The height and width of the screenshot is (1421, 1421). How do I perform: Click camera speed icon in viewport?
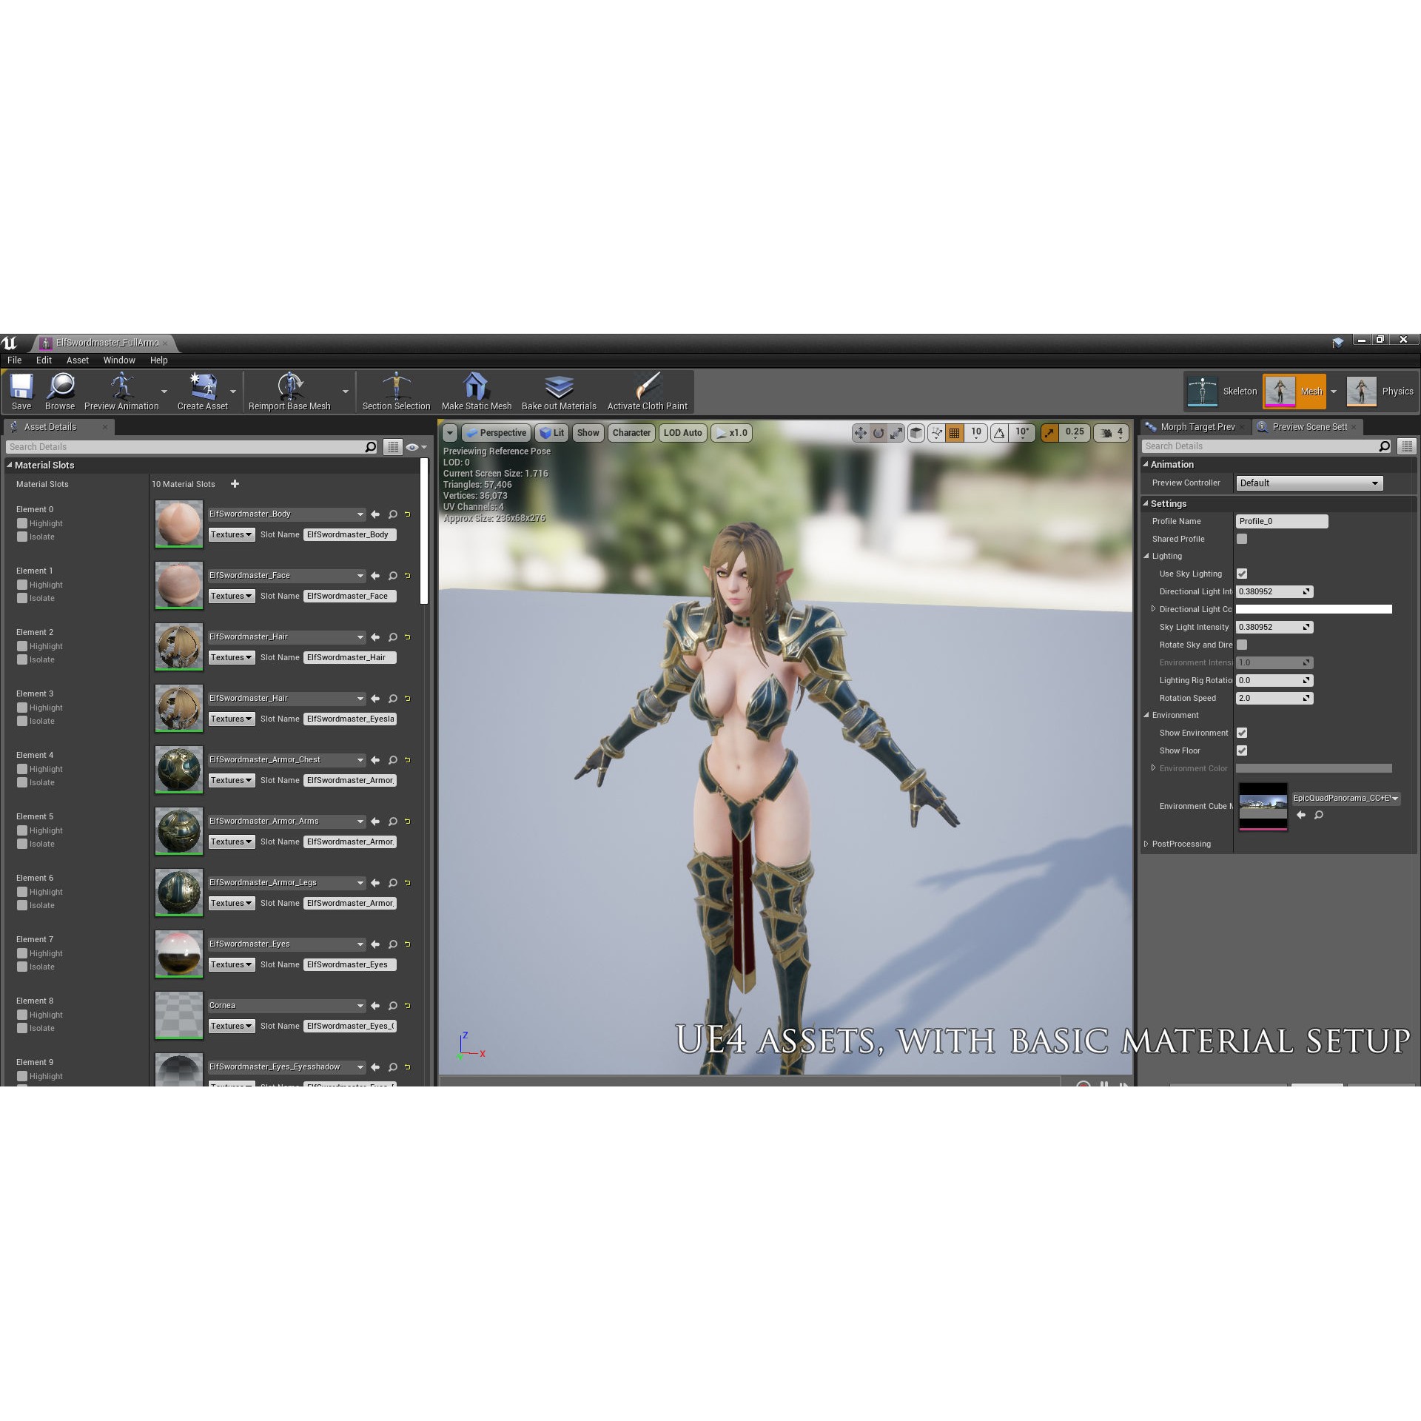(x=1106, y=433)
